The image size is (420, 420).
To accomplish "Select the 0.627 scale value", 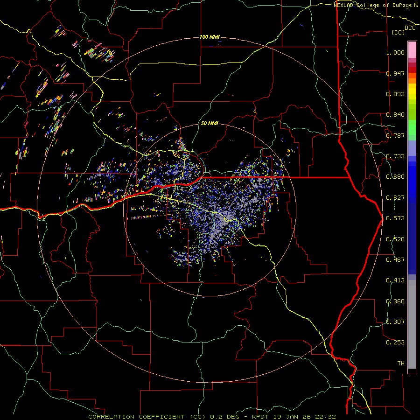I will (395, 198).
